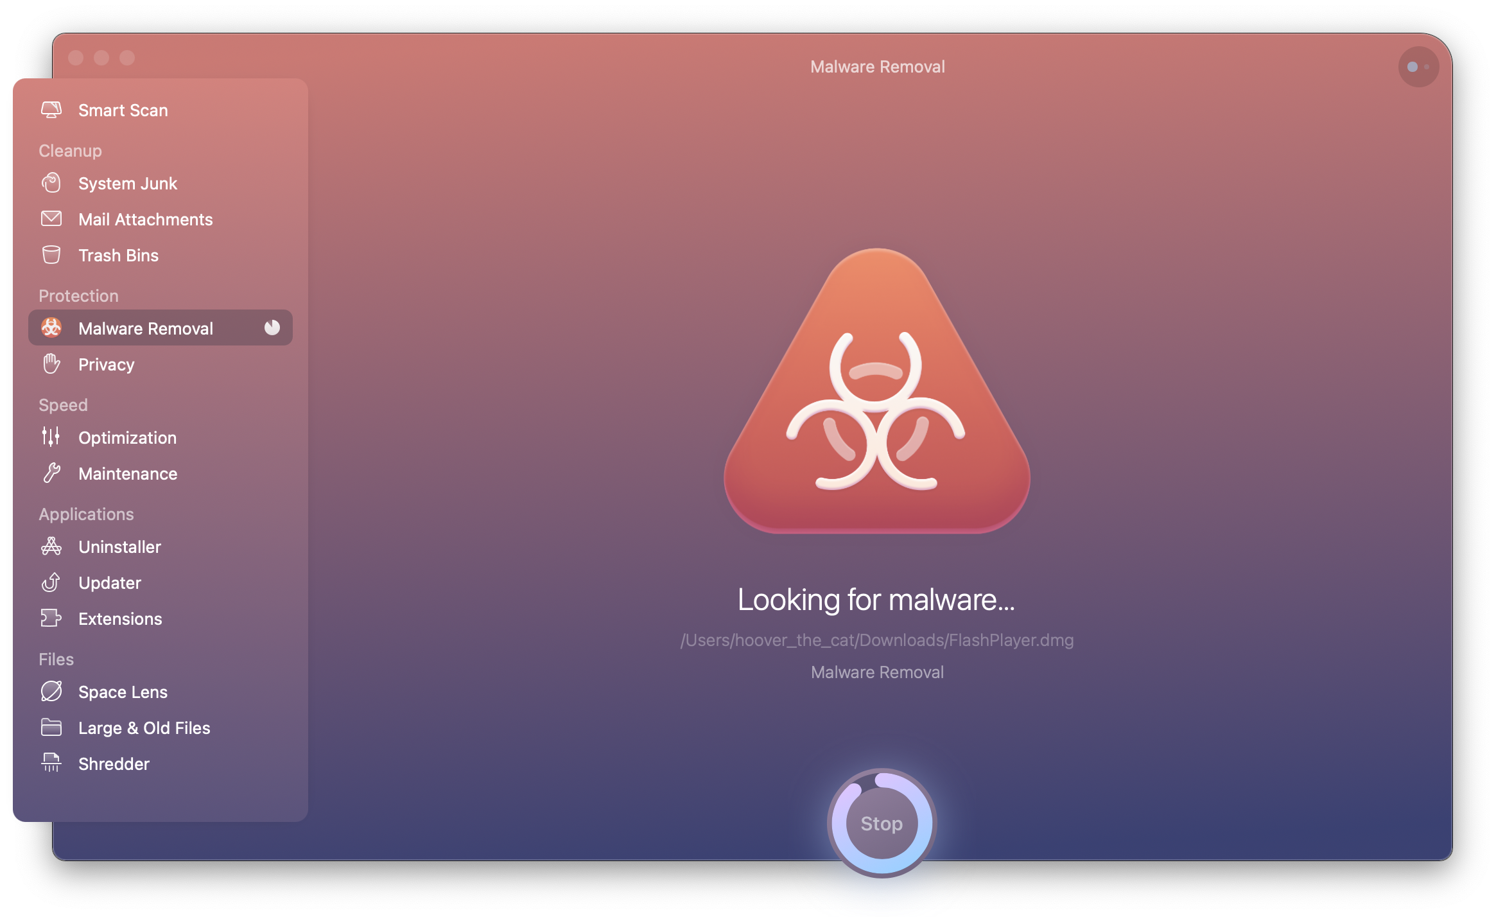Screen dimensions: 1496x917
Task: Navigate to Extensions manager
Action: pos(119,618)
